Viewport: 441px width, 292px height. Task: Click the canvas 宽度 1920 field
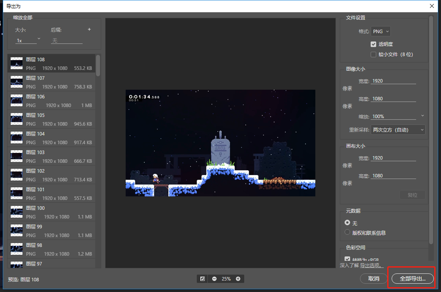pyautogui.click(x=393, y=158)
